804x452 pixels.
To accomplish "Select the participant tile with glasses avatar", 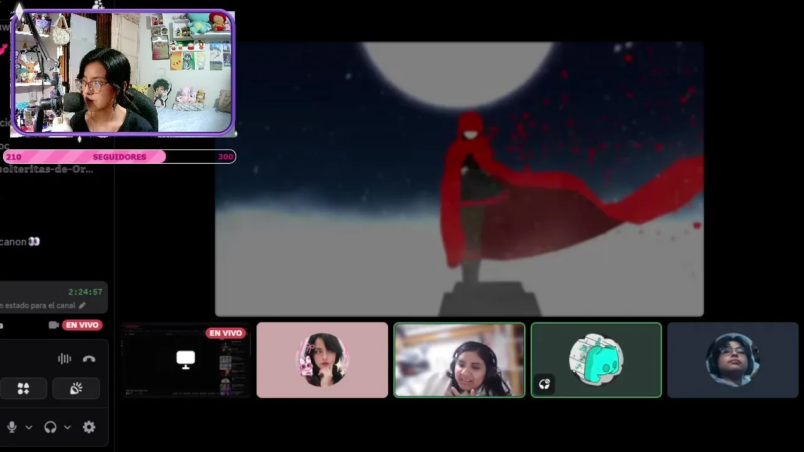I will [733, 360].
